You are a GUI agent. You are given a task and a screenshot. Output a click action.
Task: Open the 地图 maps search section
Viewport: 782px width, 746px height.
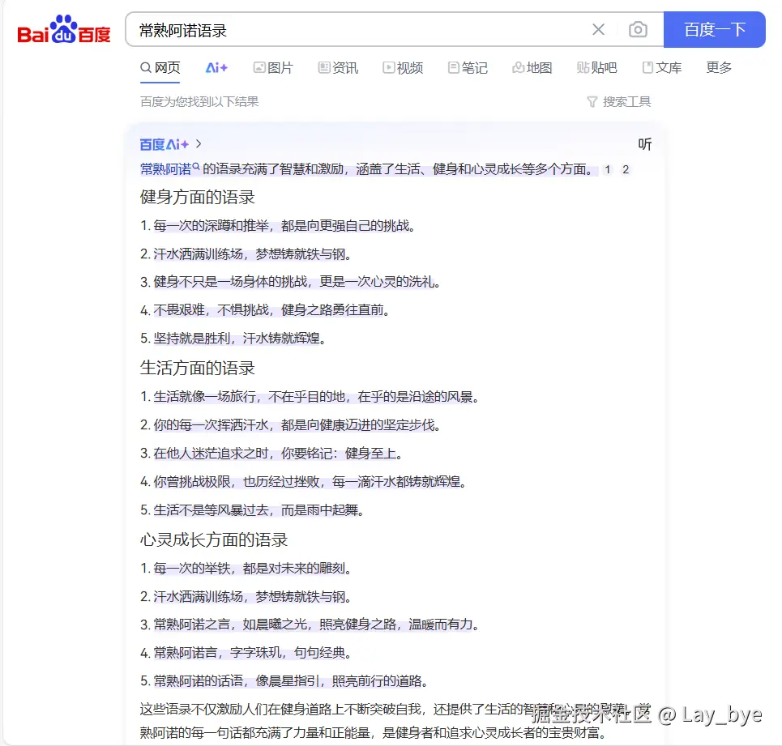pos(532,68)
